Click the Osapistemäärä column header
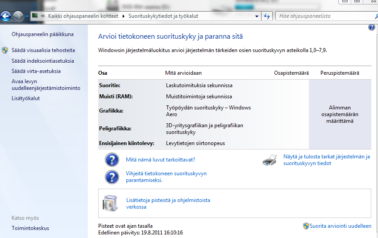Screen dimensions: 378x238 pos(291,73)
